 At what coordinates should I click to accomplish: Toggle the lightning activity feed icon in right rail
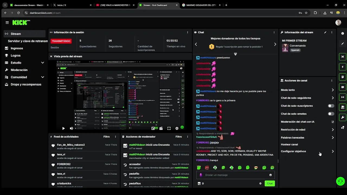point(343,67)
